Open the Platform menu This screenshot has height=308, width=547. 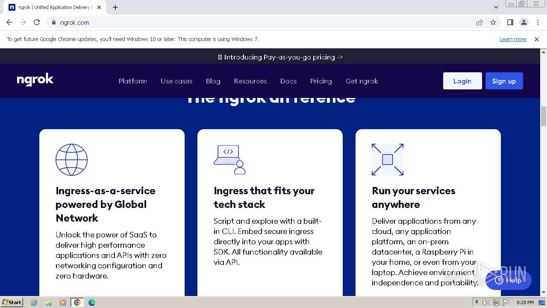[133, 81]
